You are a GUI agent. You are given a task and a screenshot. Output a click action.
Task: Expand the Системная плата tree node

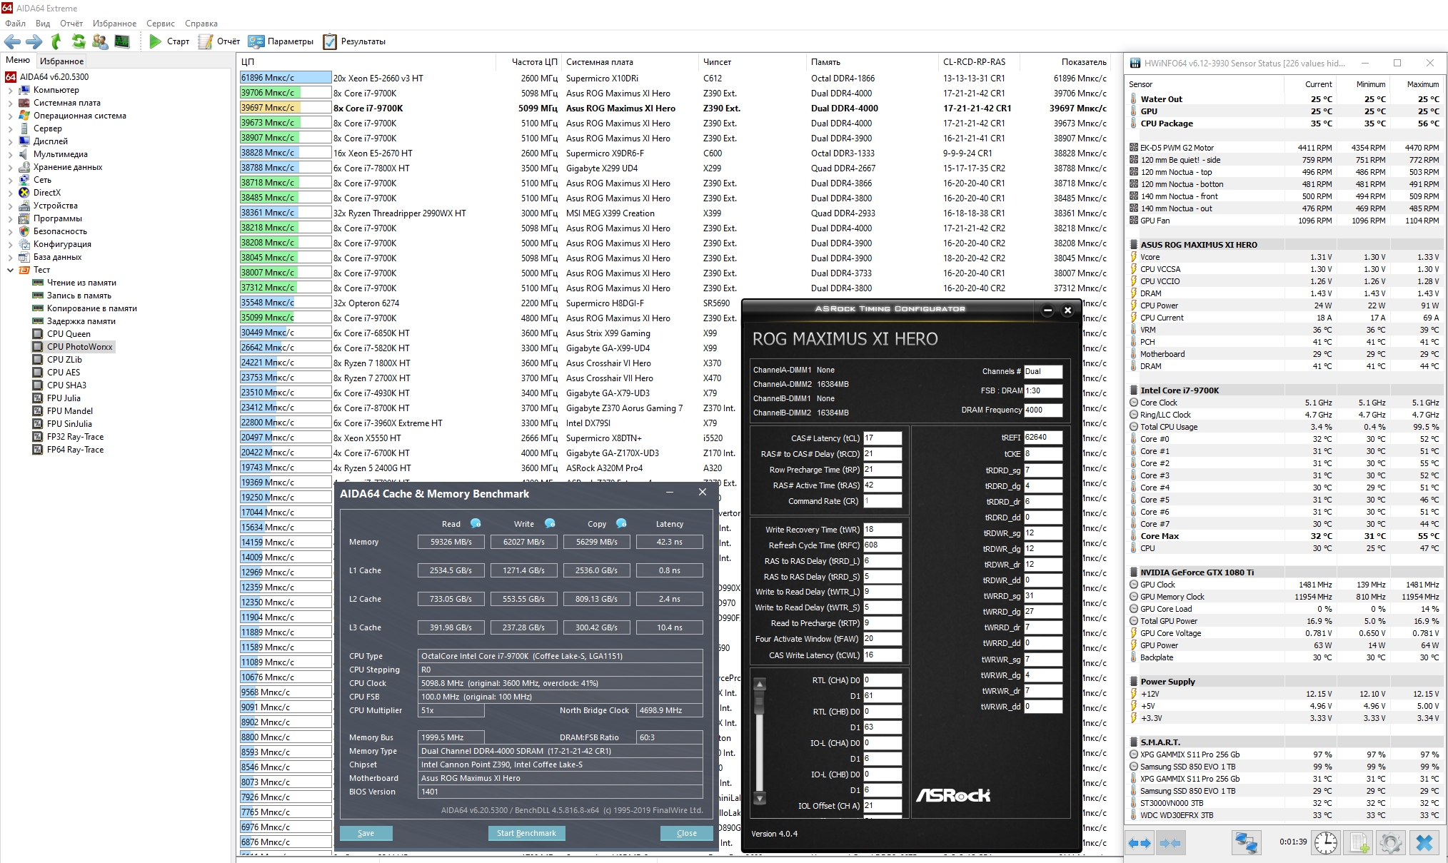point(10,104)
